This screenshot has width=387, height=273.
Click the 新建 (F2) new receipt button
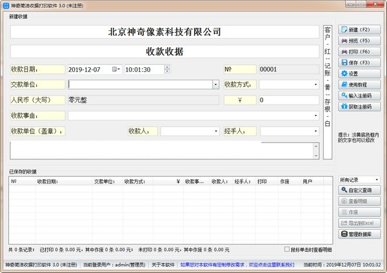359,30
